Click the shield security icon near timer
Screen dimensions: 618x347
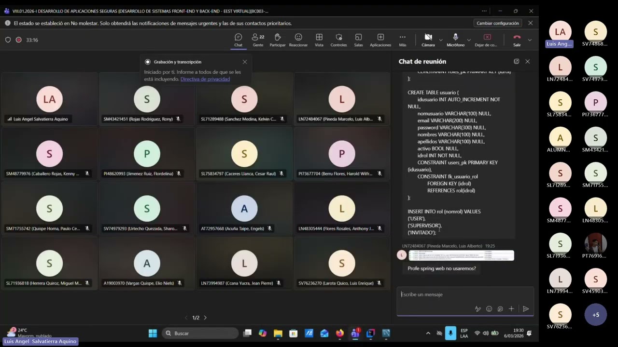coord(8,40)
